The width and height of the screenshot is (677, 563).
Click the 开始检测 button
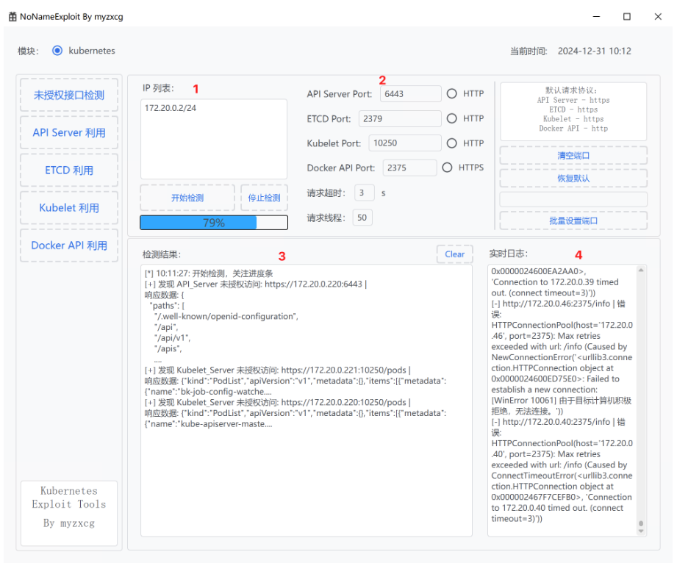[x=187, y=198]
